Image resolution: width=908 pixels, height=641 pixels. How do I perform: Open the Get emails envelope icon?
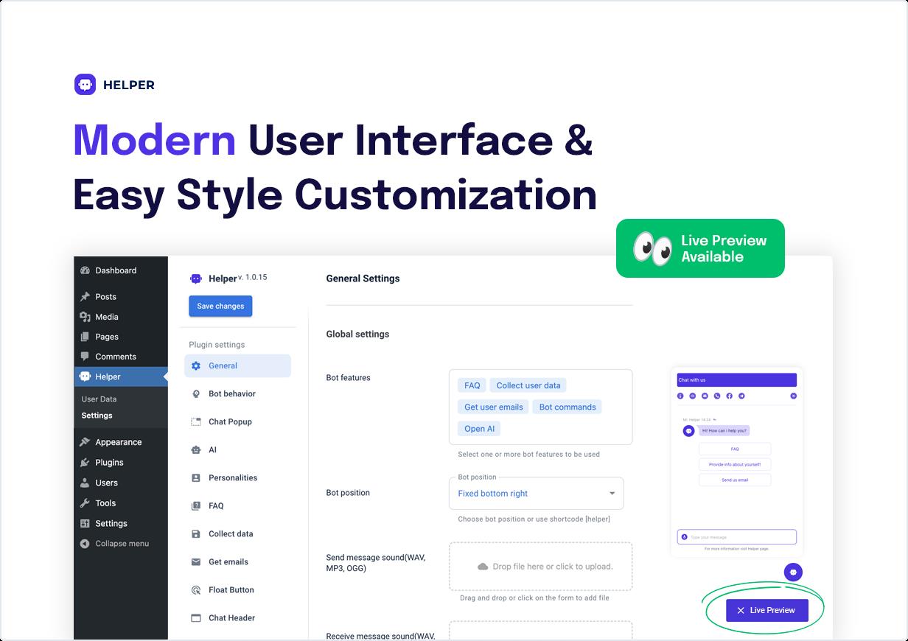coord(195,562)
